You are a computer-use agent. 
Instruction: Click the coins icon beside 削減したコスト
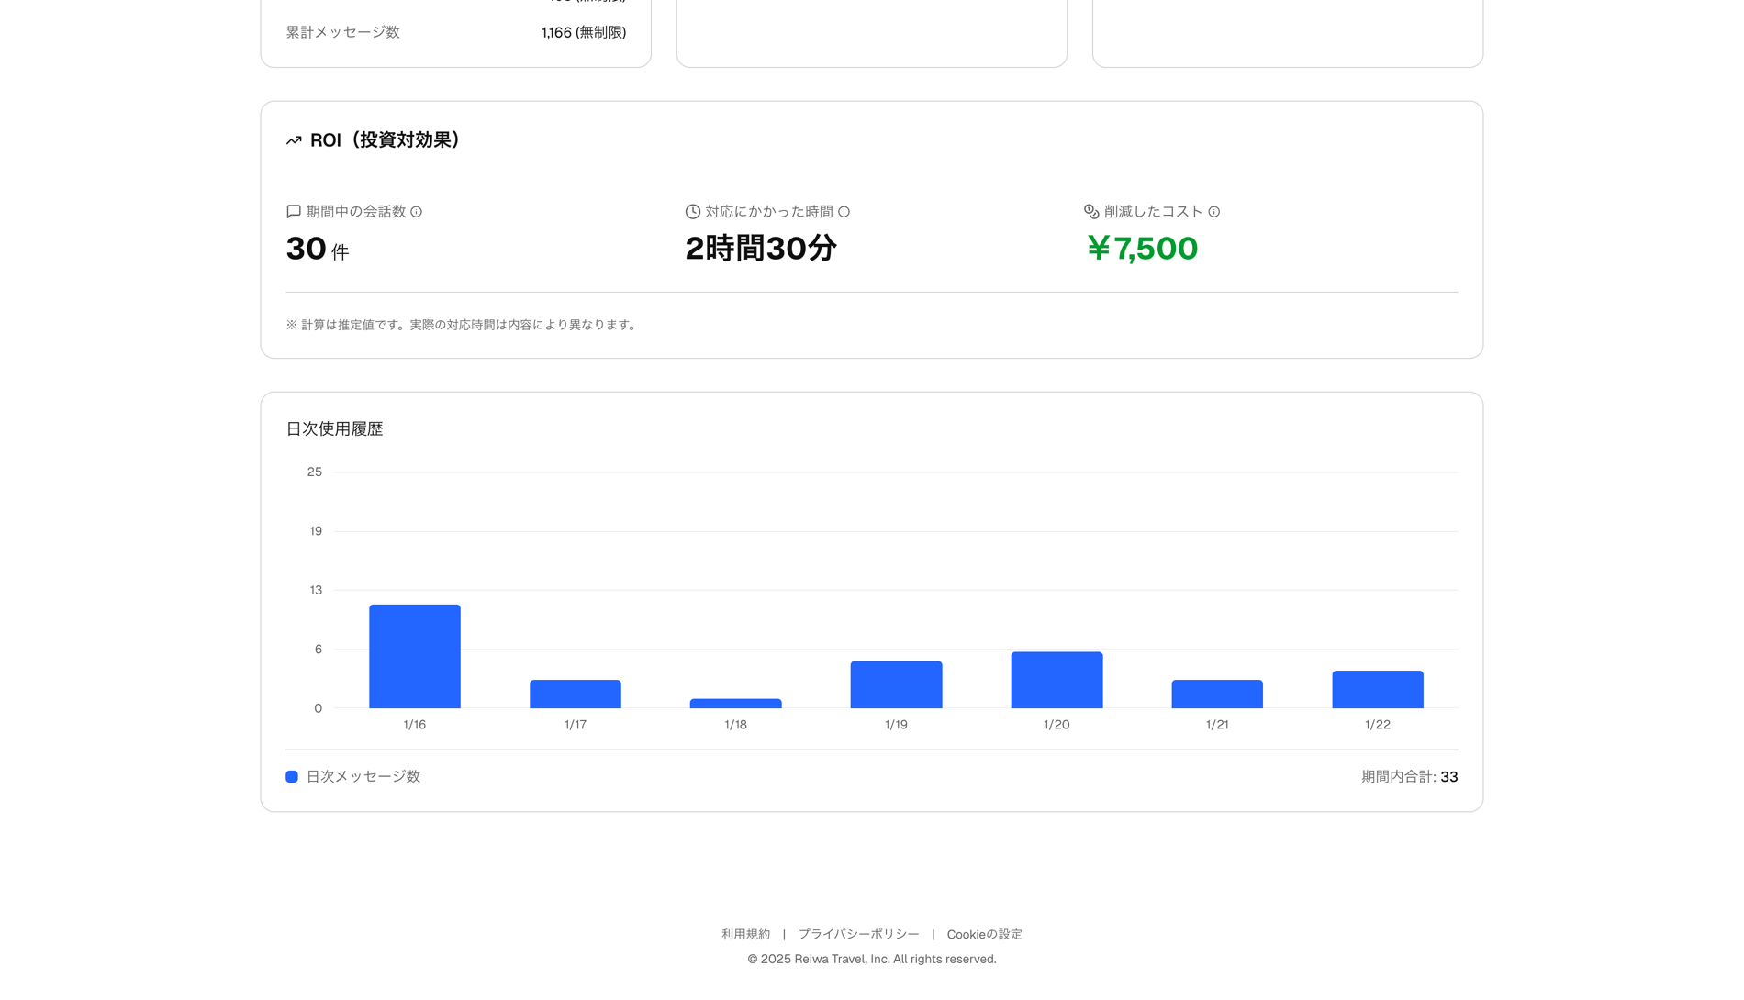(1090, 211)
